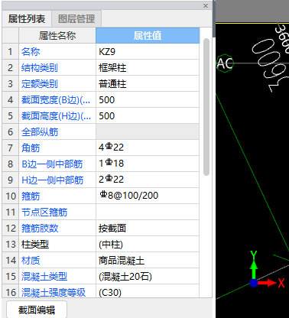289x318 pixels.
Task: Click the 全部纵筋 property label
Action: pyautogui.click(x=40, y=132)
